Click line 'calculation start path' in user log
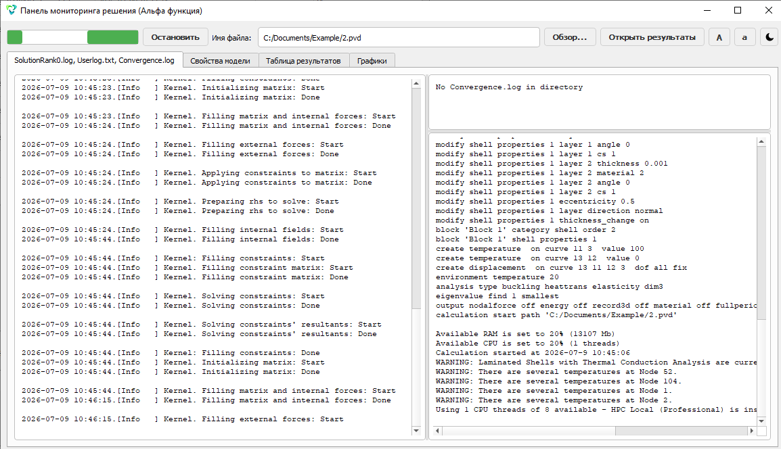The width and height of the screenshot is (781, 449). coord(556,314)
